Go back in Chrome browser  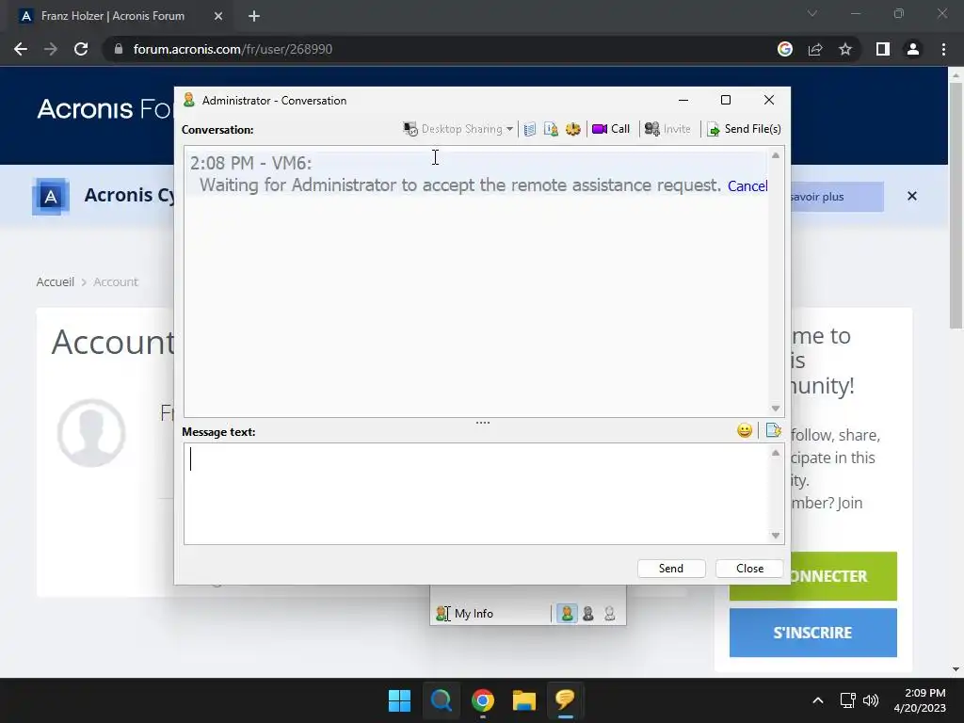pyautogui.click(x=21, y=49)
